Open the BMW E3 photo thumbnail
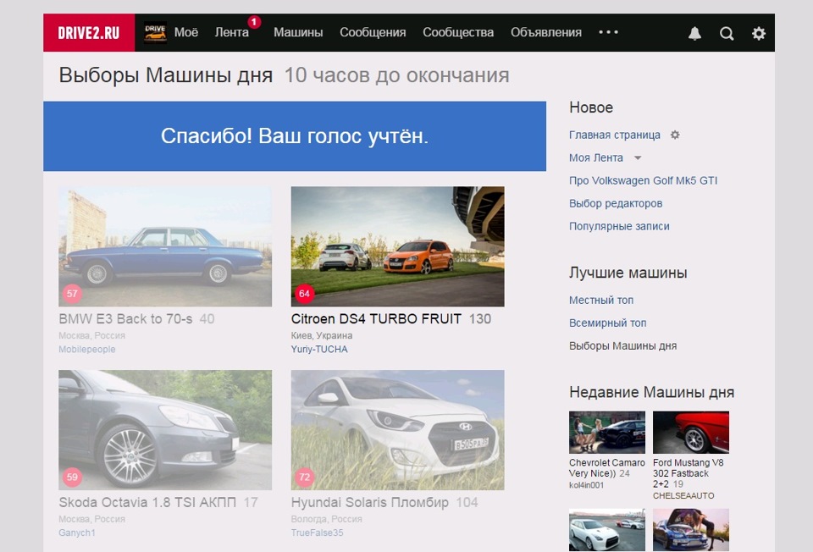Viewport: 813px width, 552px height. (x=165, y=246)
